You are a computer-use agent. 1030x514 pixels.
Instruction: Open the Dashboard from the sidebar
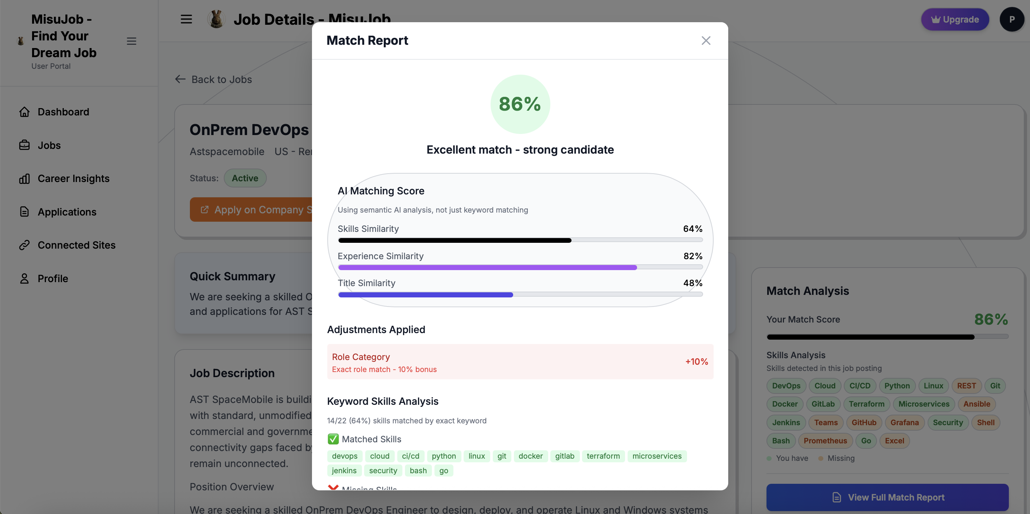[63, 112]
